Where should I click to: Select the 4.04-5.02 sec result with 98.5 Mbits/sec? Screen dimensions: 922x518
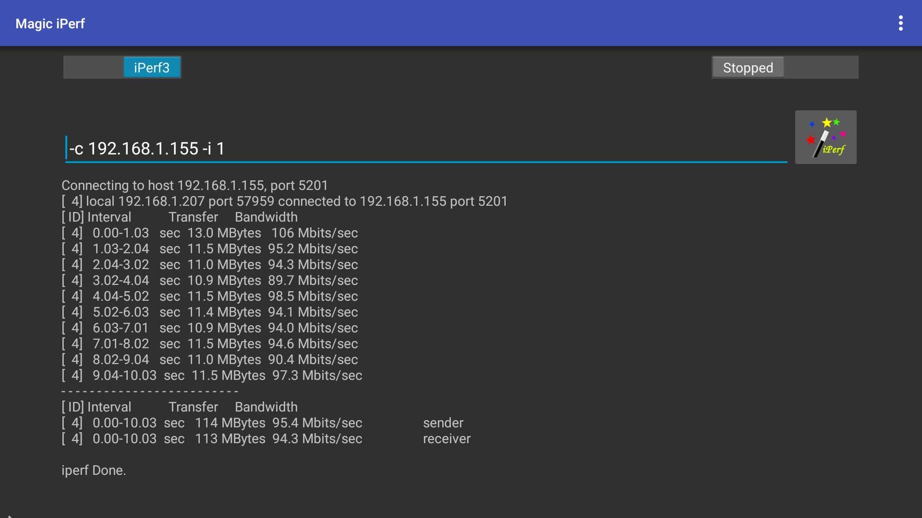click(210, 296)
